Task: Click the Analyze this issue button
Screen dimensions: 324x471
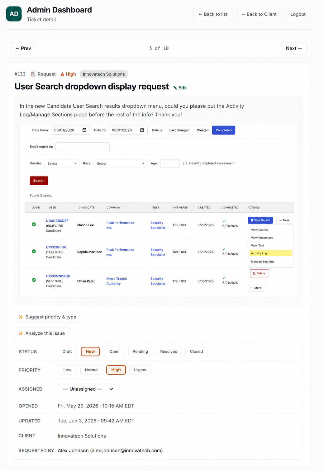Action: point(41,333)
